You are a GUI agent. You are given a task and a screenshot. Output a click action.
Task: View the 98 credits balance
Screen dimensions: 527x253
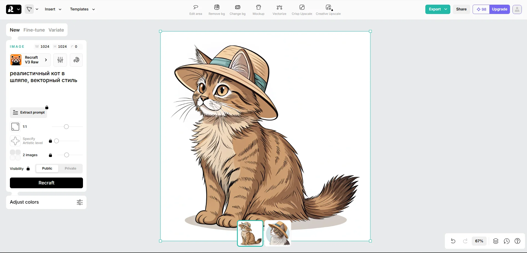pyautogui.click(x=481, y=9)
